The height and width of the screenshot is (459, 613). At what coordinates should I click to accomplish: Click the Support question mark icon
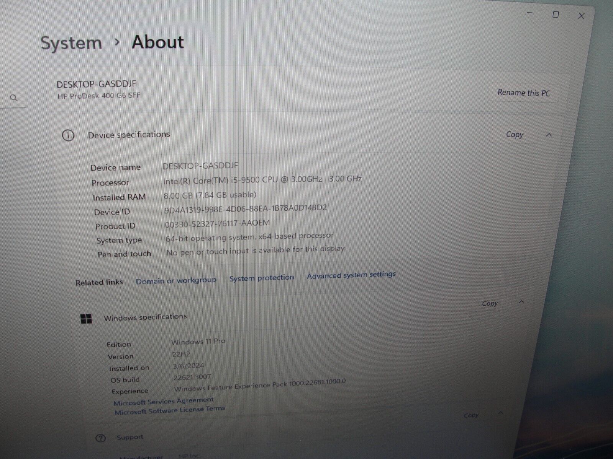[x=100, y=438]
